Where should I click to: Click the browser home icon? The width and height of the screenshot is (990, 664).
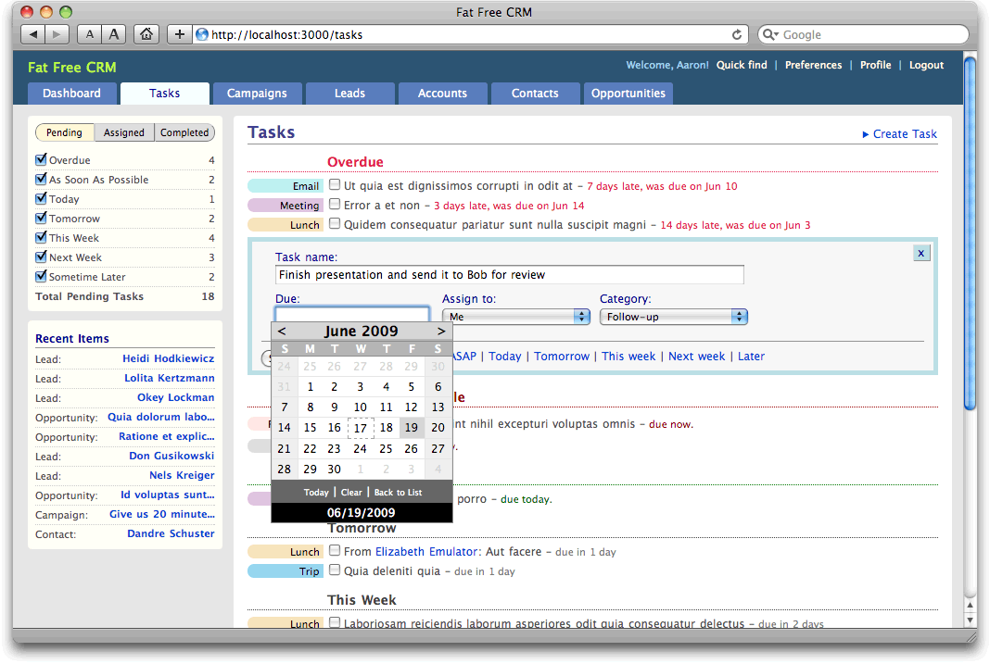146,34
